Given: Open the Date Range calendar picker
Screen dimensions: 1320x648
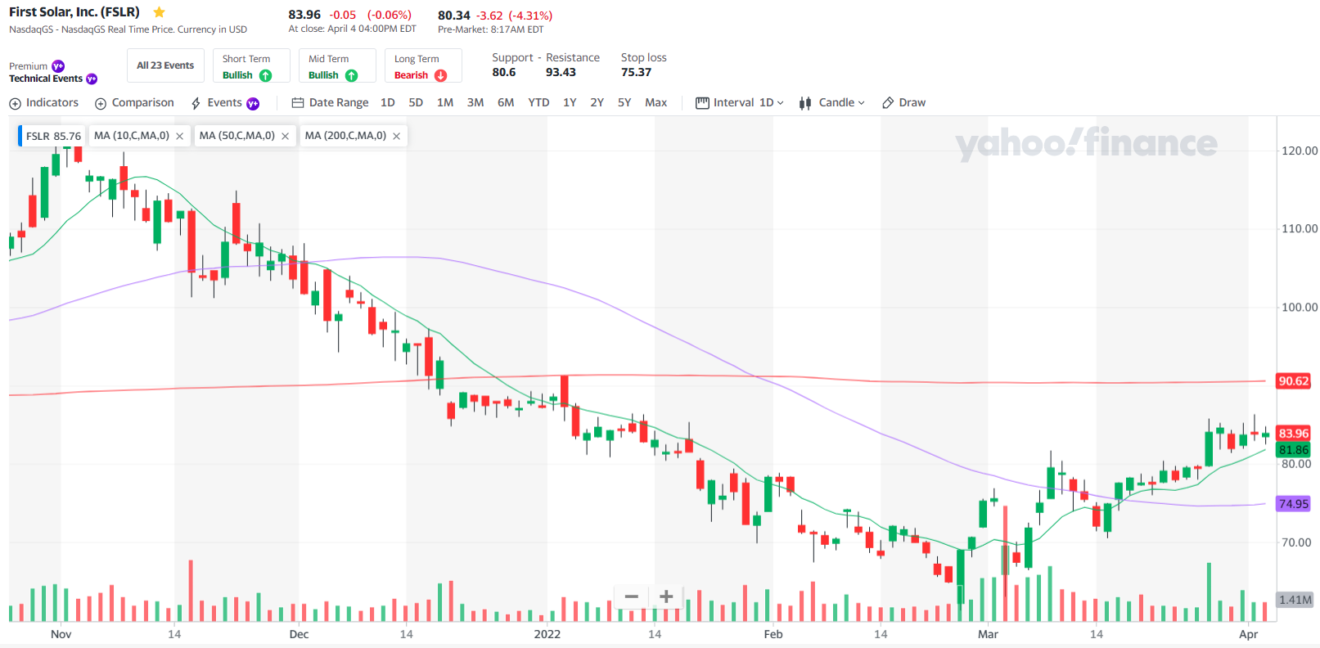Looking at the screenshot, I should pyautogui.click(x=330, y=102).
